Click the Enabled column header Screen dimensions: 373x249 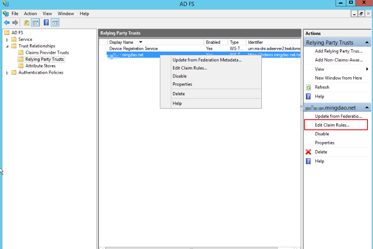[x=215, y=42]
